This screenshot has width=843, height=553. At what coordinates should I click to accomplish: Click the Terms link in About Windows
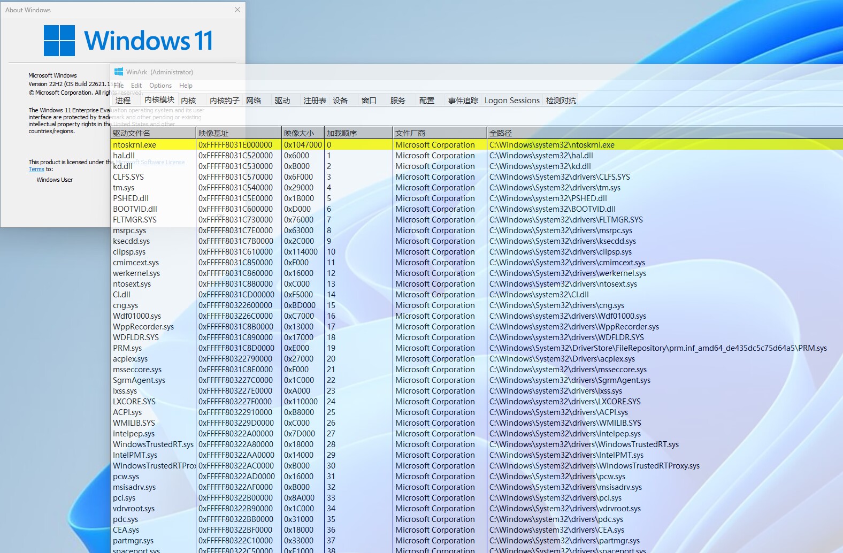(x=36, y=169)
